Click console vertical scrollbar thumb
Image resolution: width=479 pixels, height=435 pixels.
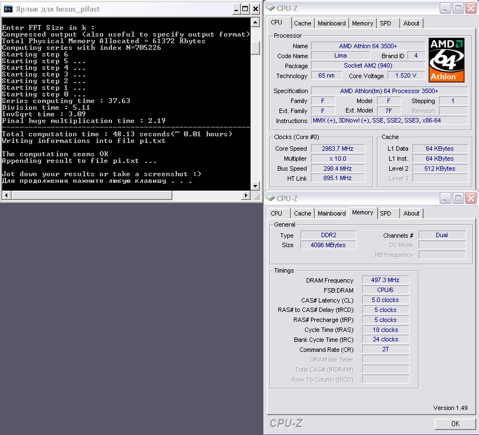[x=255, y=48]
